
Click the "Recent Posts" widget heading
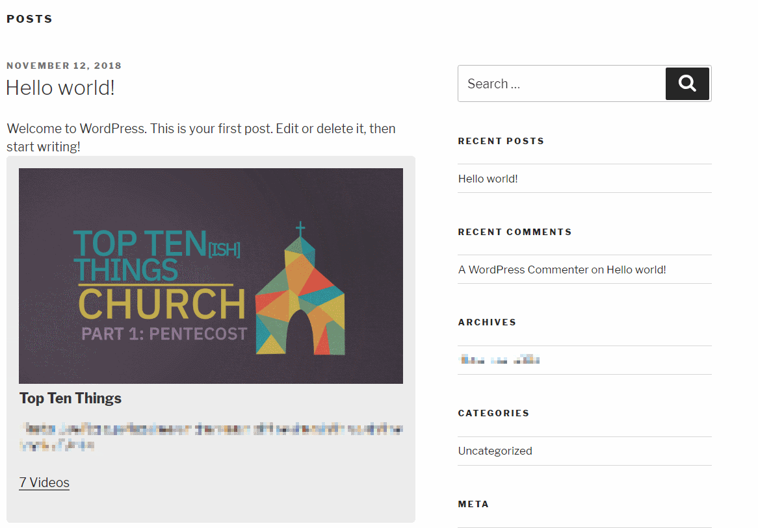click(x=501, y=141)
